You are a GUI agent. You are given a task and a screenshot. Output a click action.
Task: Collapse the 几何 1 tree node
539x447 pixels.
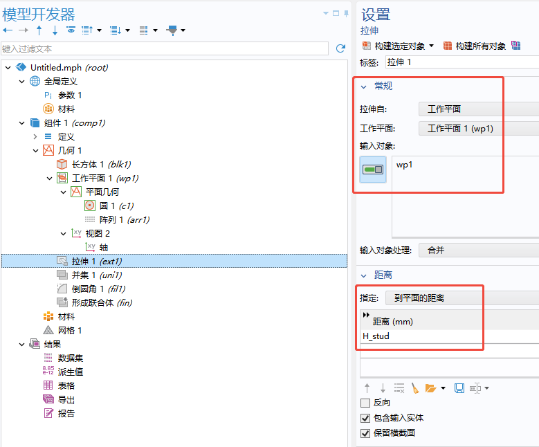(36, 150)
